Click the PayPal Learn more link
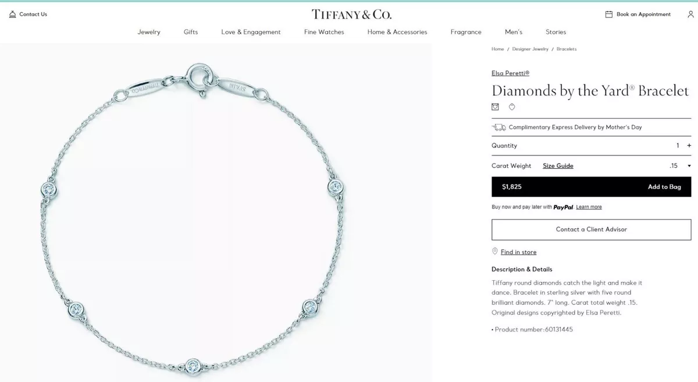Image resolution: width=698 pixels, height=382 pixels. point(589,207)
